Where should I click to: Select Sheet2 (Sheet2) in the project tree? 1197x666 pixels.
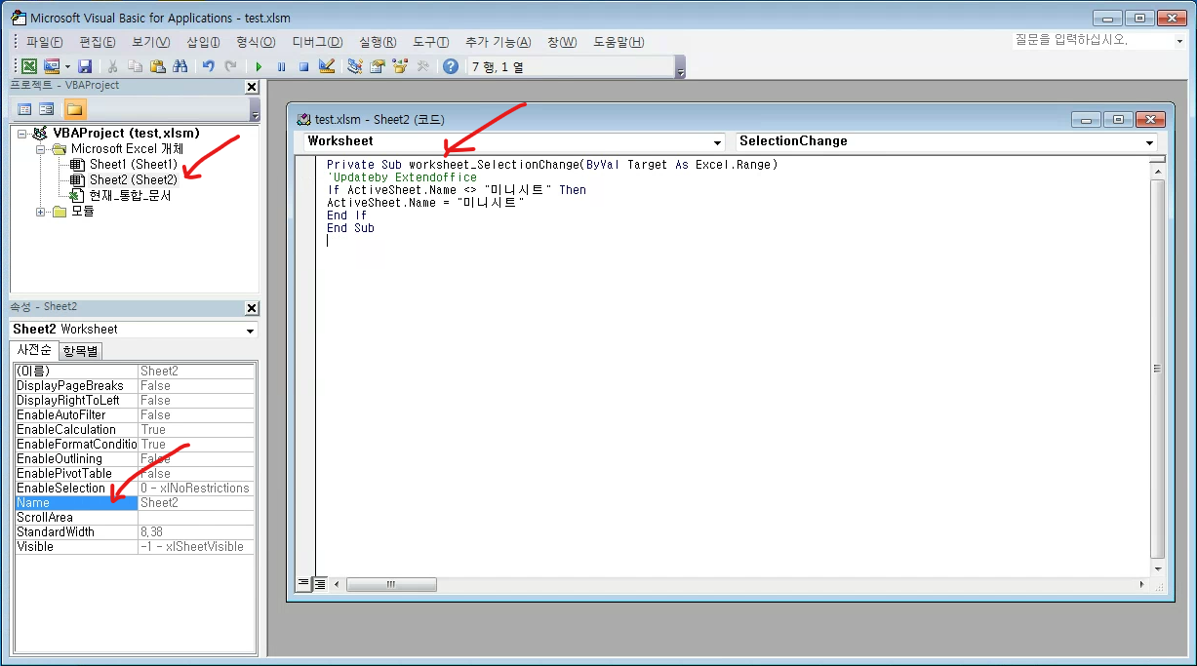pos(134,180)
